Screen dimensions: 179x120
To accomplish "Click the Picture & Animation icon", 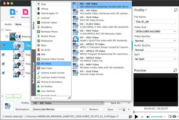I will pyautogui.click(x=38, y=82).
